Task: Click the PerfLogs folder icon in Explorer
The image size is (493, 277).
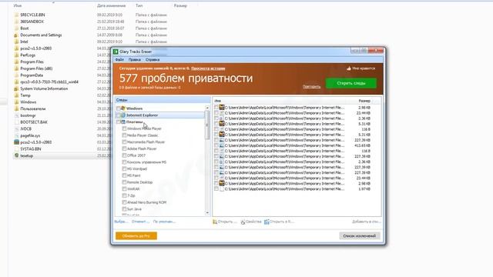Action: click(x=16, y=55)
